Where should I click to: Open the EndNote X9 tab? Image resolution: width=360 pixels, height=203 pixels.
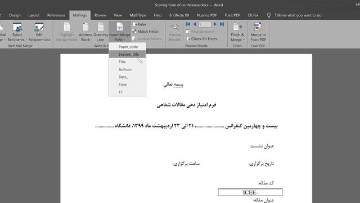[x=179, y=15]
